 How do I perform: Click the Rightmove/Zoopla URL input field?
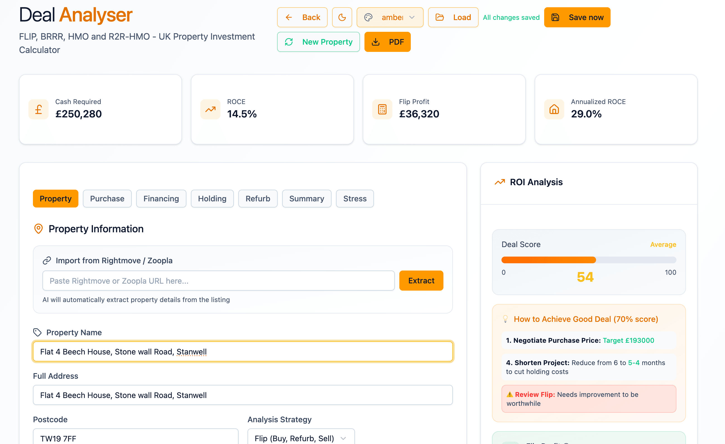coord(218,281)
